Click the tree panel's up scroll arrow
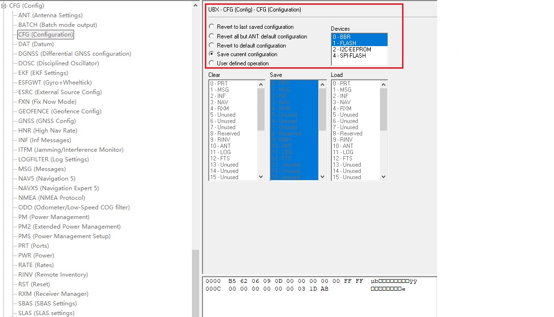This screenshot has height=317, width=554. [x=195, y=4]
